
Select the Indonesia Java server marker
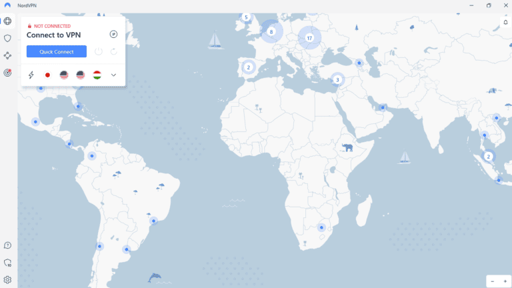pos(499,180)
